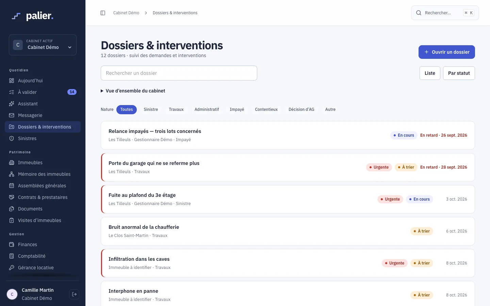Click the palier logo icon
490x306 pixels.
click(x=16, y=16)
